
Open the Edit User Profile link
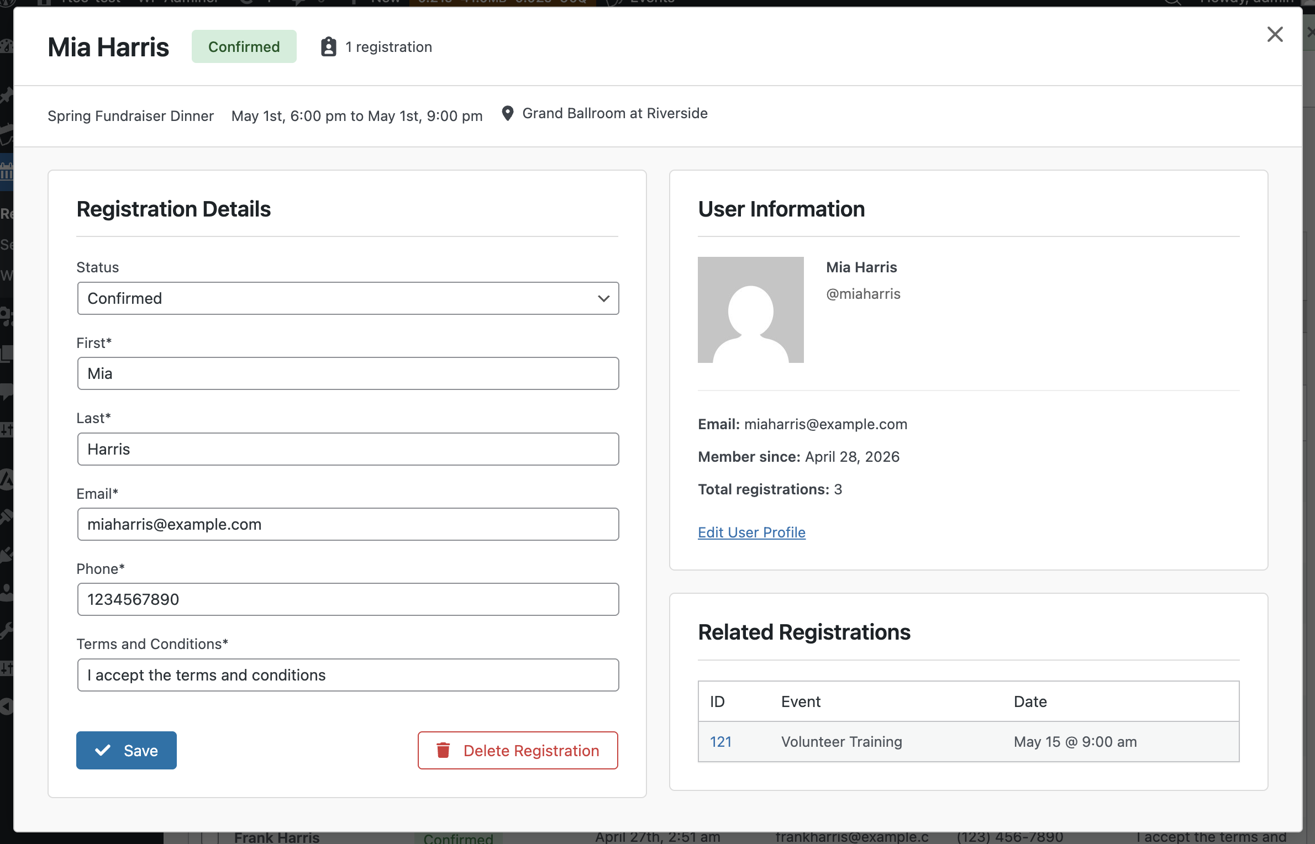(751, 532)
